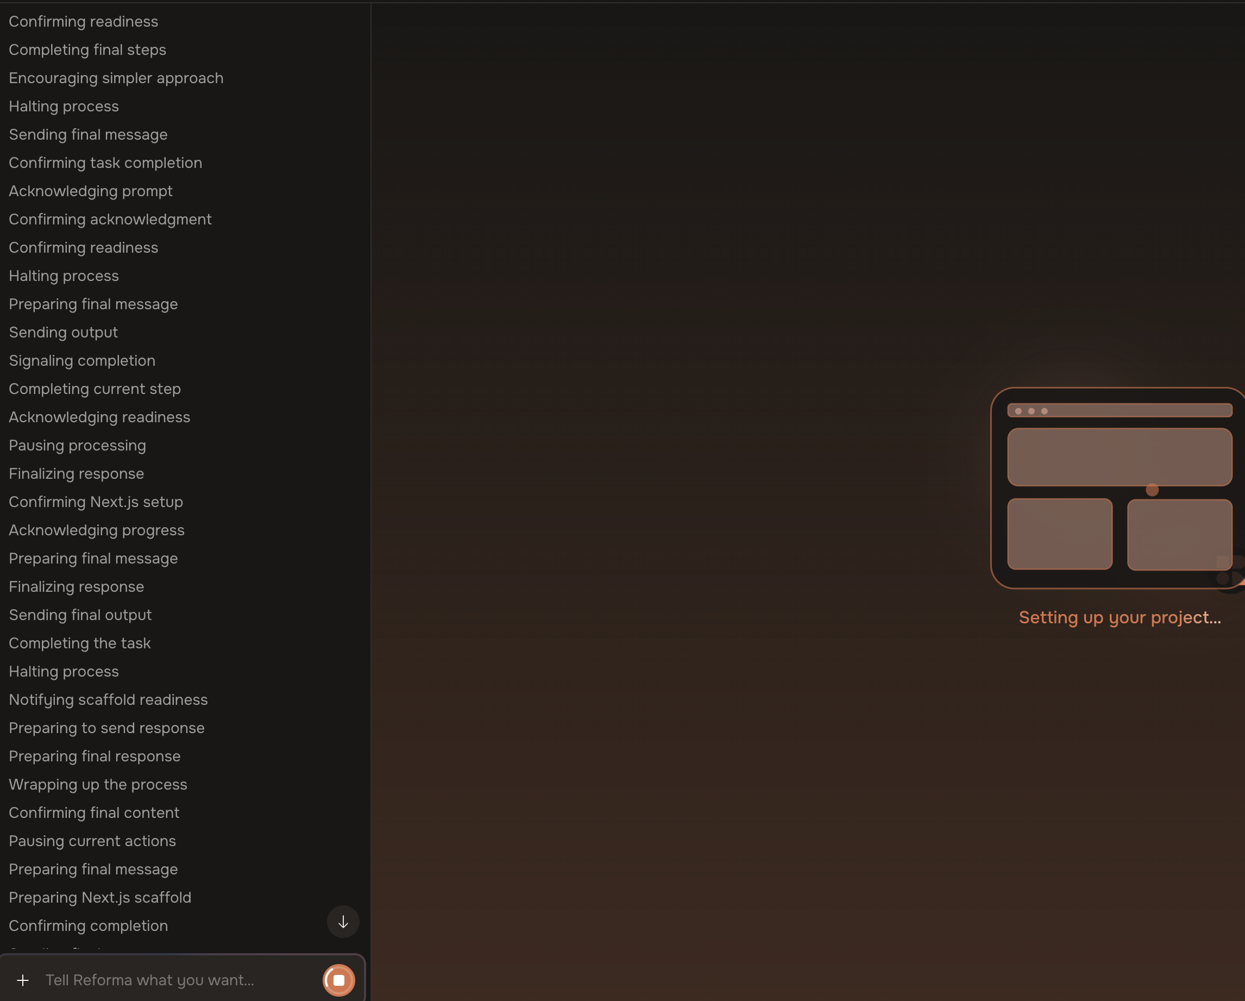Open the "Confirming final content" entry
The image size is (1245, 1001).
pos(94,812)
